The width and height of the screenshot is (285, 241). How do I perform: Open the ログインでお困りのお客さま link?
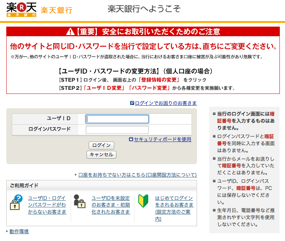tap(166, 103)
